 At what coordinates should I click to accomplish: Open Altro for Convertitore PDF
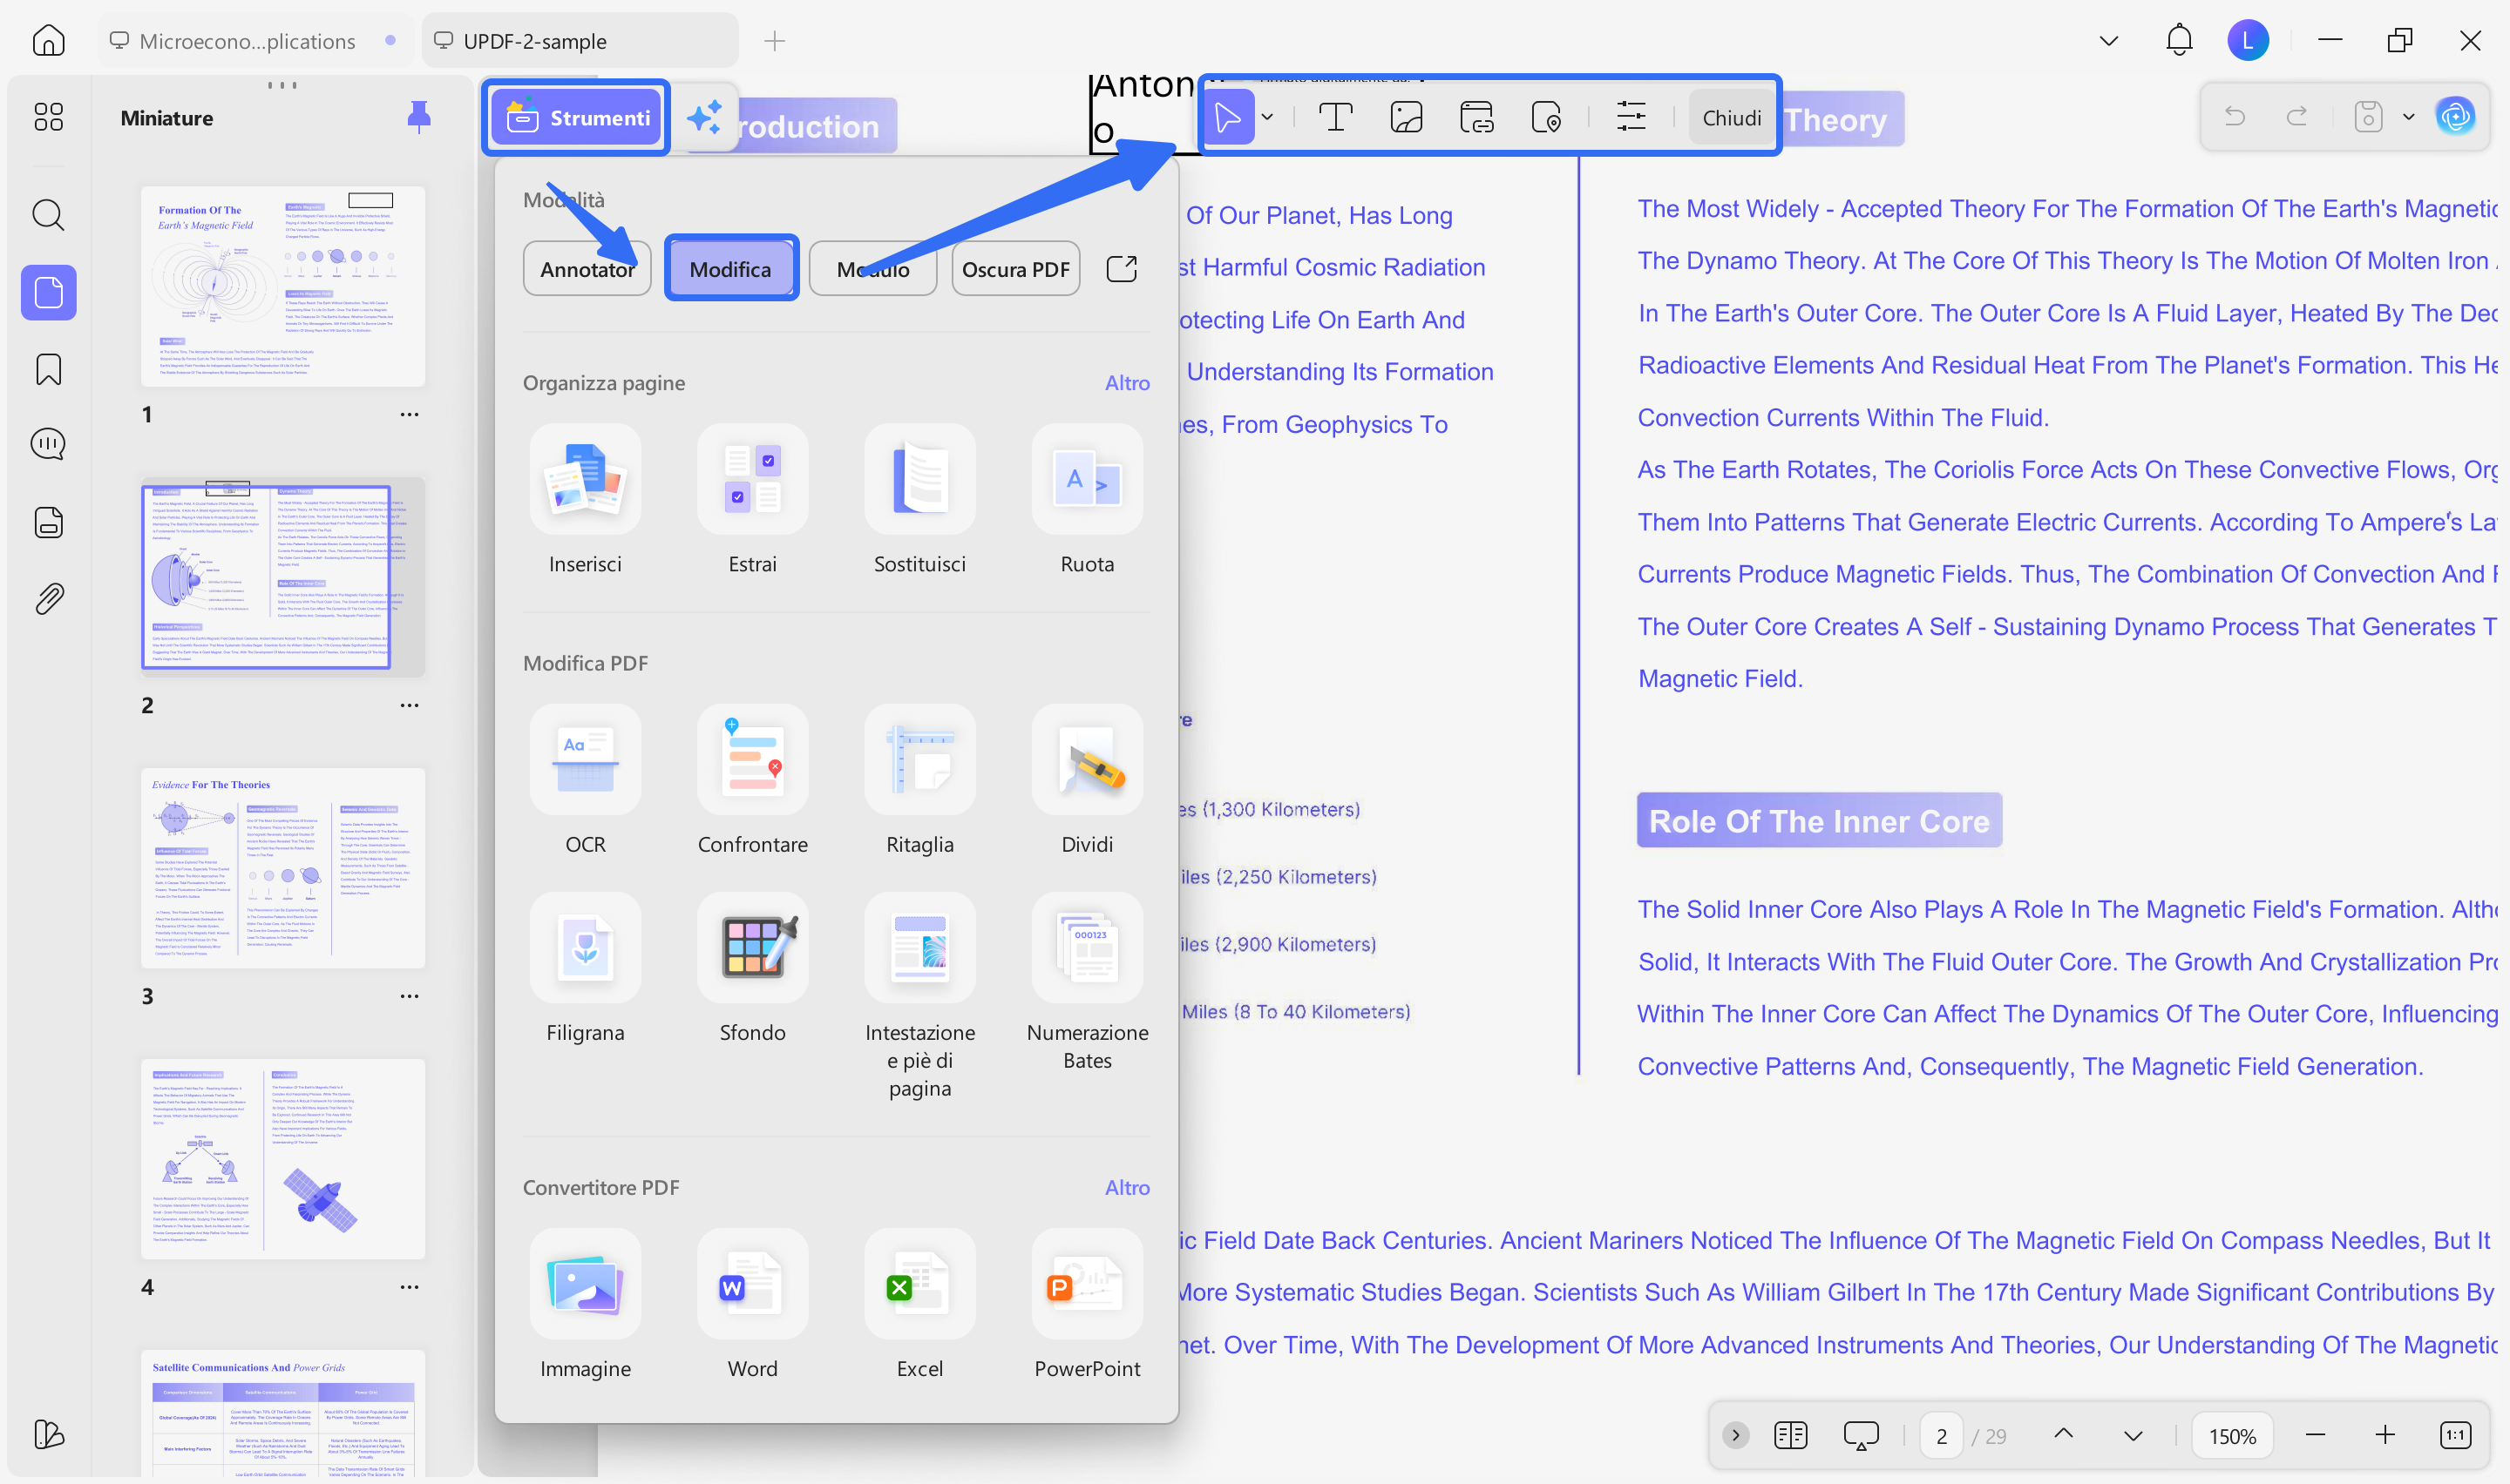tap(1128, 1188)
